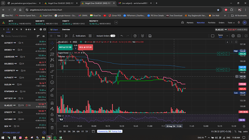Select the trend line drawing tool
The image size is (249, 140).
click(52, 49)
